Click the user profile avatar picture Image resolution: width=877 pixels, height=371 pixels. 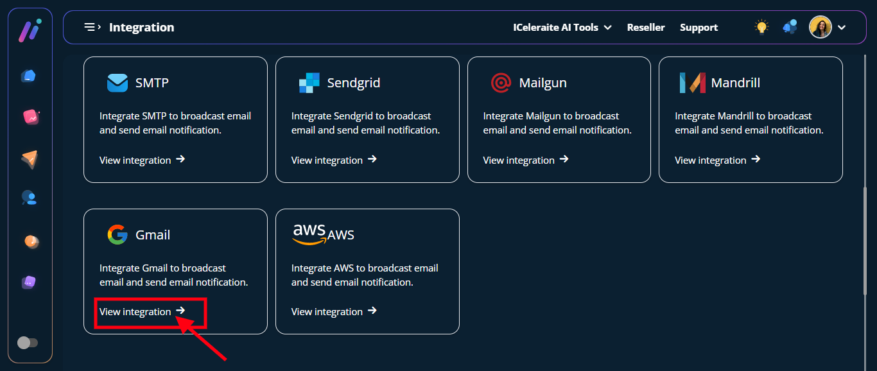[x=820, y=27]
